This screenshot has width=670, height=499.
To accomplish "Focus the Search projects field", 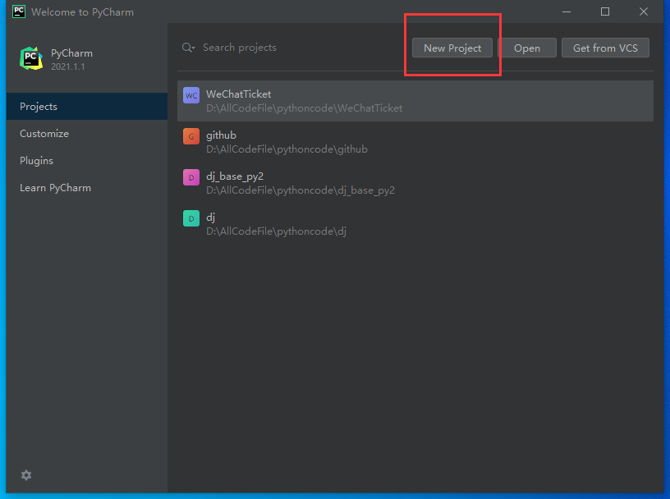I will pos(239,48).
